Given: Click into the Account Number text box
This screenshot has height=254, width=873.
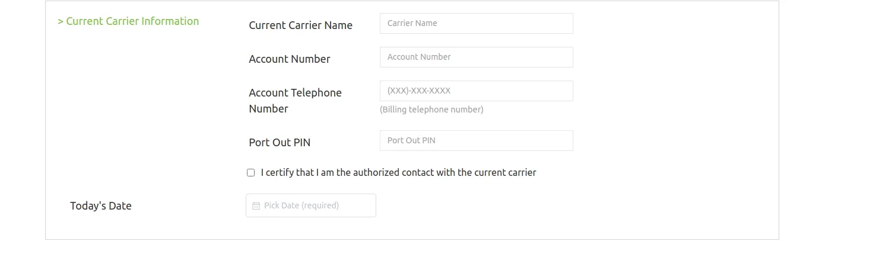Looking at the screenshot, I should pos(477,57).
